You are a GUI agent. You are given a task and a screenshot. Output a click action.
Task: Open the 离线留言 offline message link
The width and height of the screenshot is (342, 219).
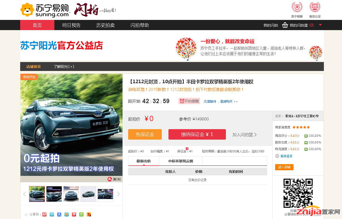coord(286,156)
